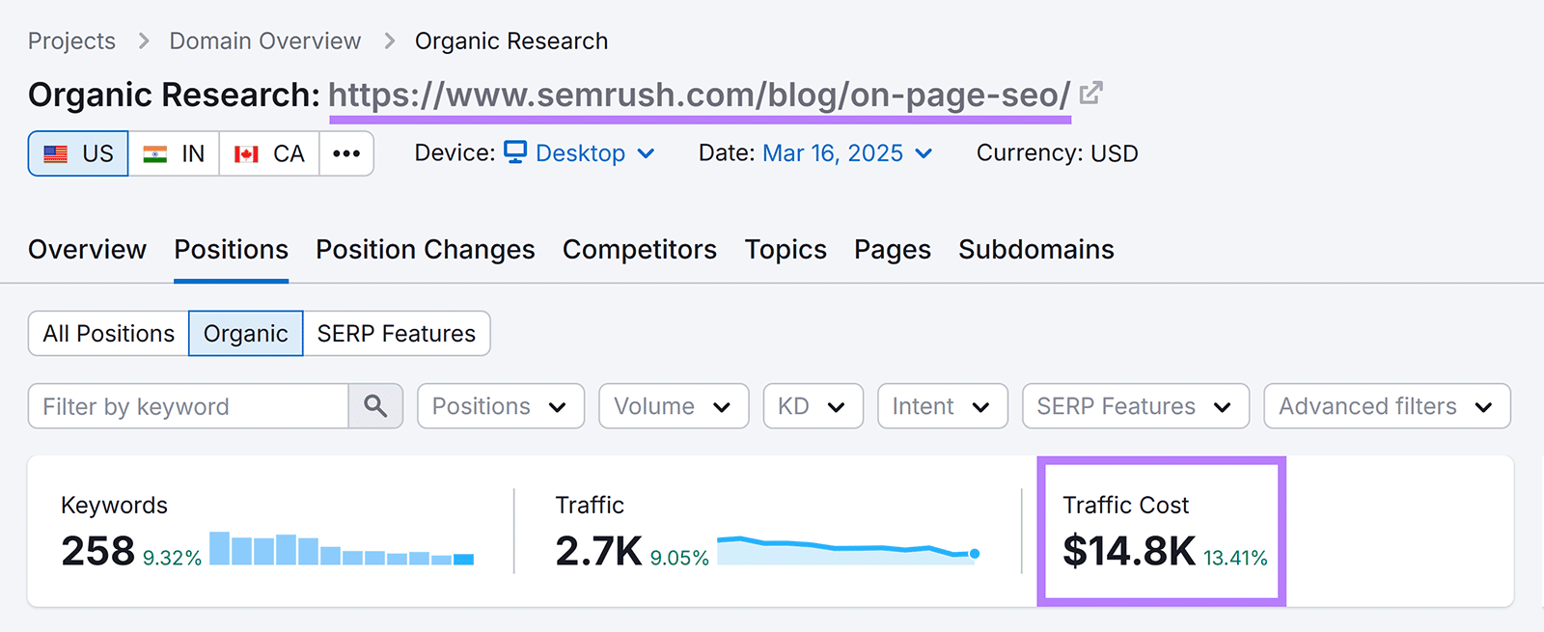
Task: Switch to the Pages tab
Action: click(893, 250)
